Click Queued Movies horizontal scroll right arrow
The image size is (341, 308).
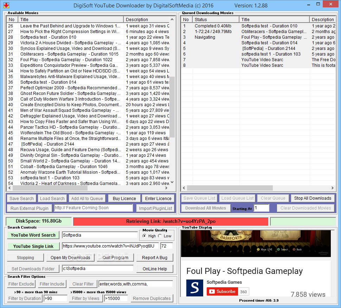click(x=332, y=188)
